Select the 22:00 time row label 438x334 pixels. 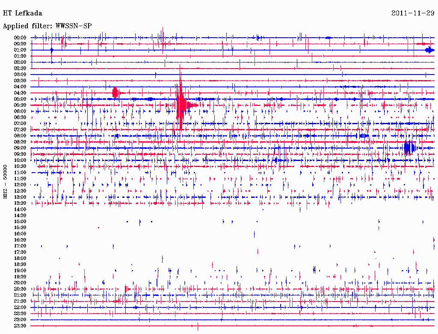point(20,307)
